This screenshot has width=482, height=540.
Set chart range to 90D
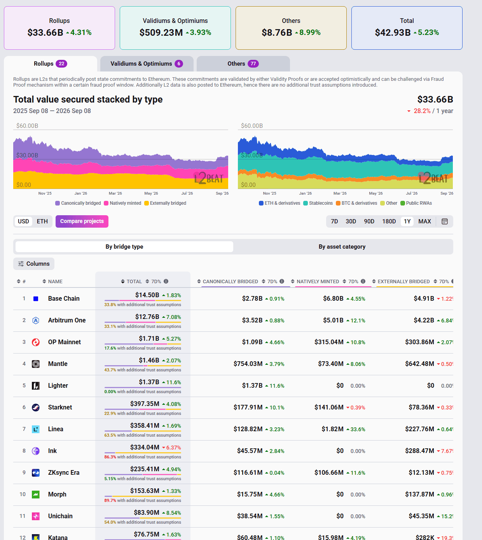pyautogui.click(x=369, y=221)
